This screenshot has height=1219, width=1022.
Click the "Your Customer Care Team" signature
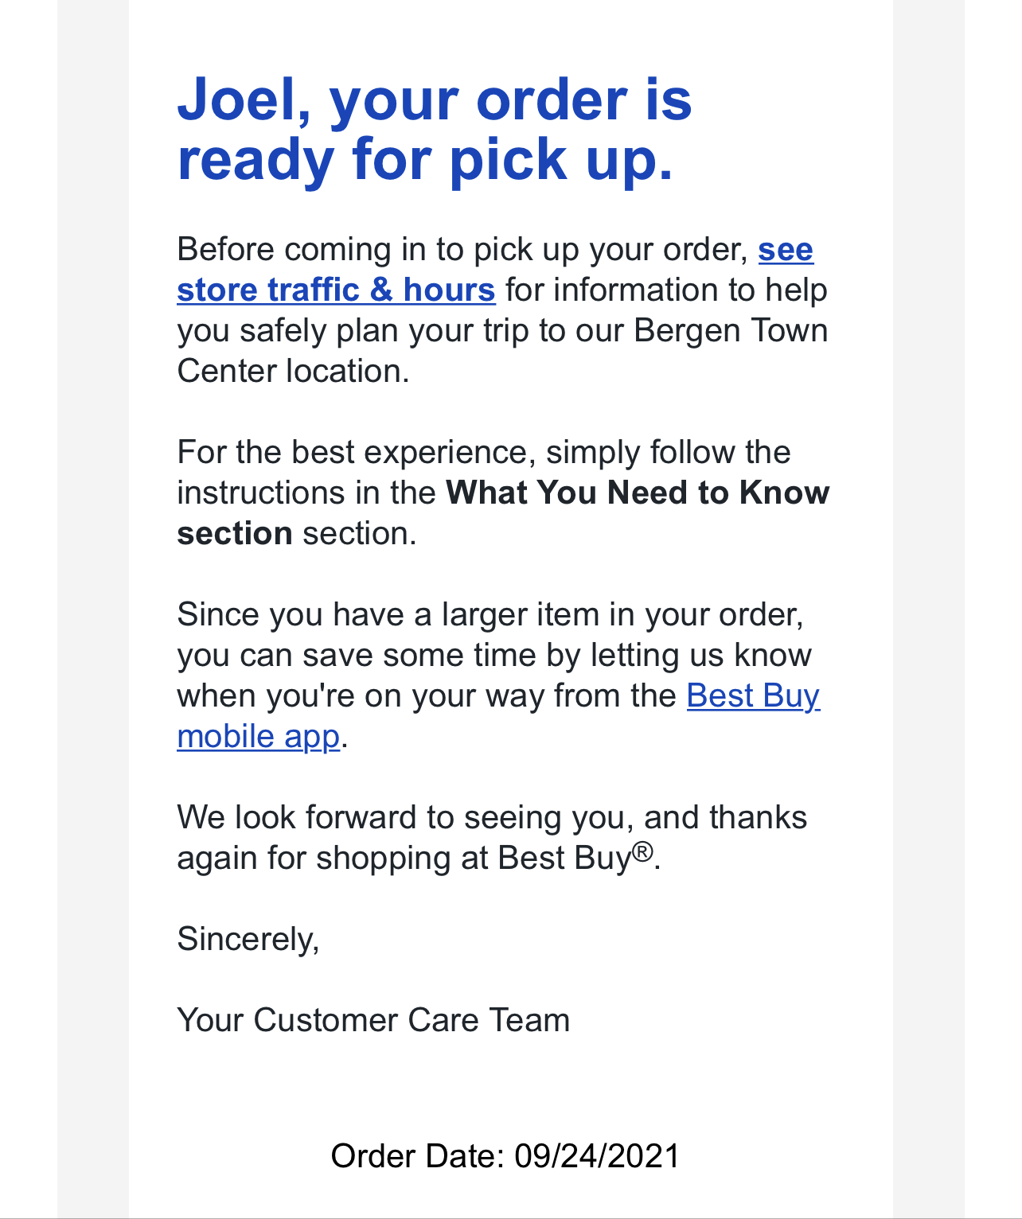point(373,1021)
